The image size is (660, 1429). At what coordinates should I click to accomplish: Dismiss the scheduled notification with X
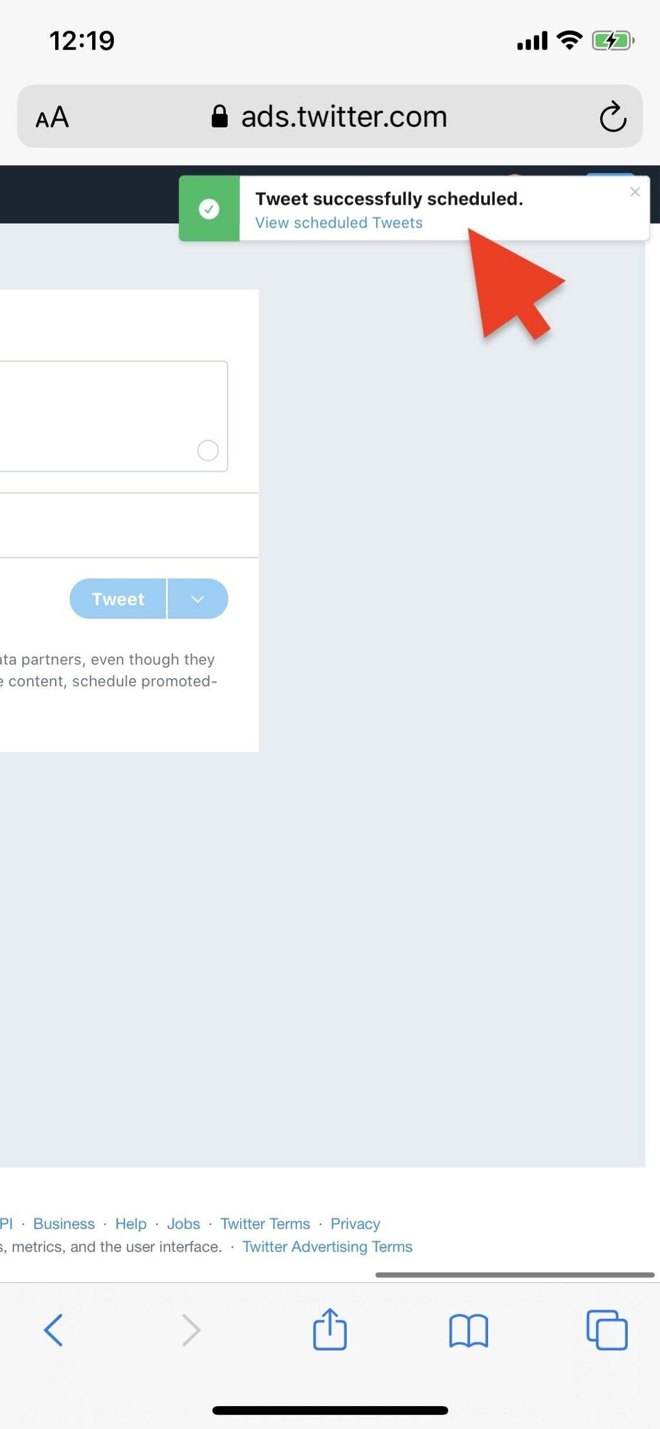635,192
